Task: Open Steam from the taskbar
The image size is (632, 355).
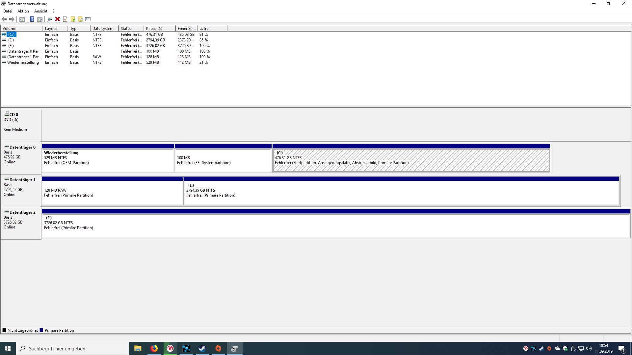Action: pyautogui.click(x=202, y=348)
